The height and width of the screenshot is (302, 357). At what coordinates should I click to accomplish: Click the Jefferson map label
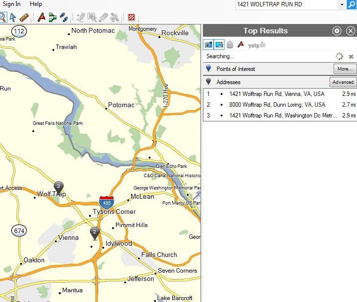coord(140,279)
